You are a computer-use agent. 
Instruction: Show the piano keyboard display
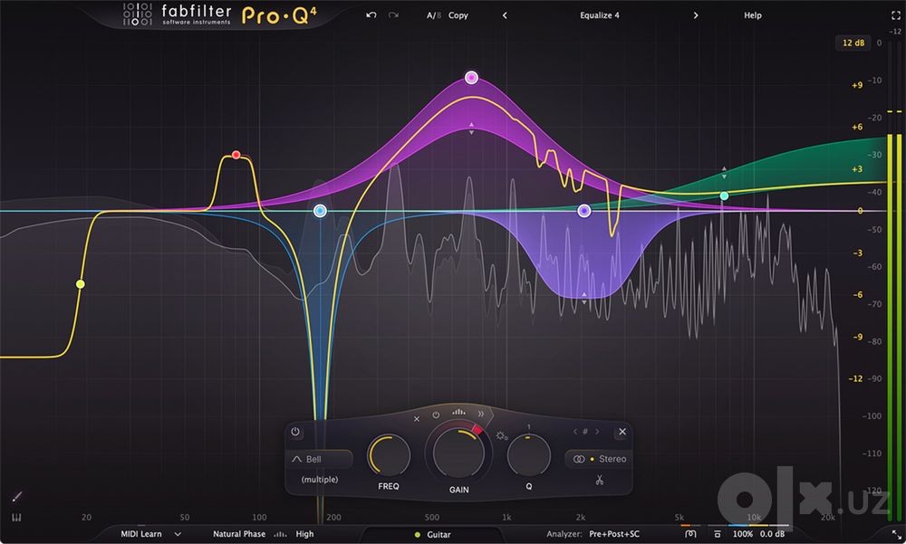16,518
